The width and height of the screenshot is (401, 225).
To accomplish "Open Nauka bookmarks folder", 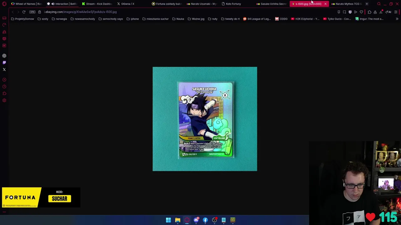I will 178,19.
